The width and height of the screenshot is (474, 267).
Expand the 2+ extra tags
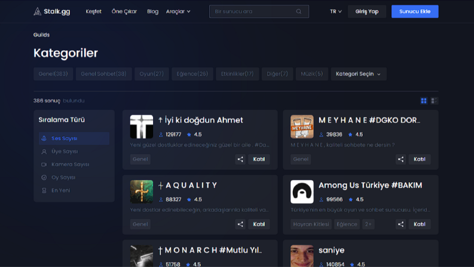click(x=368, y=224)
